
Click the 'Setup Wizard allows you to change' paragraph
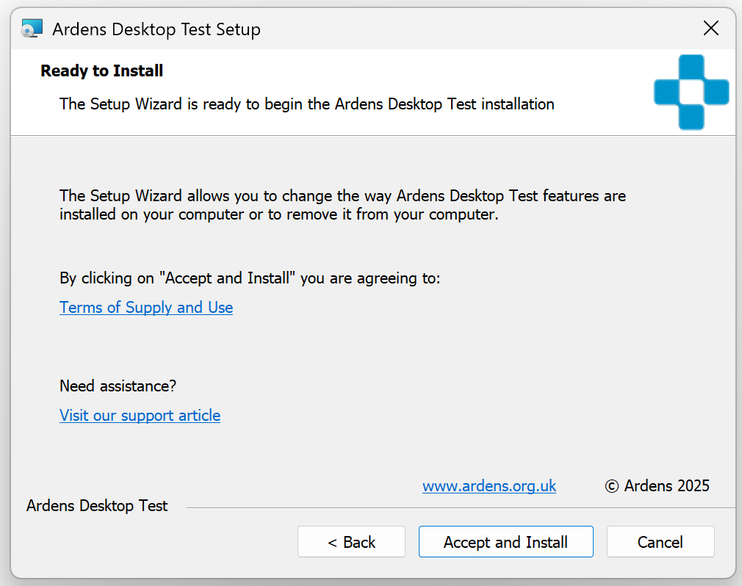click(342, 205)
